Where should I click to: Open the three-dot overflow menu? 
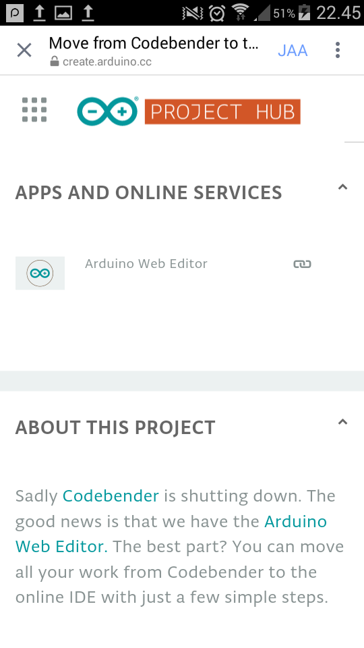point(338,50)
